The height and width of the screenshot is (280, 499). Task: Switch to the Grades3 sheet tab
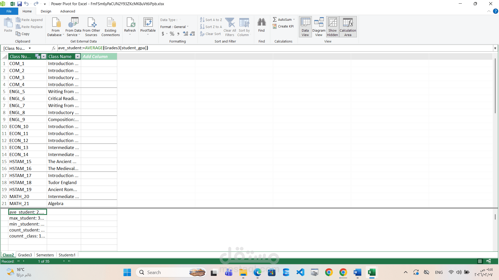coord(25,255)
